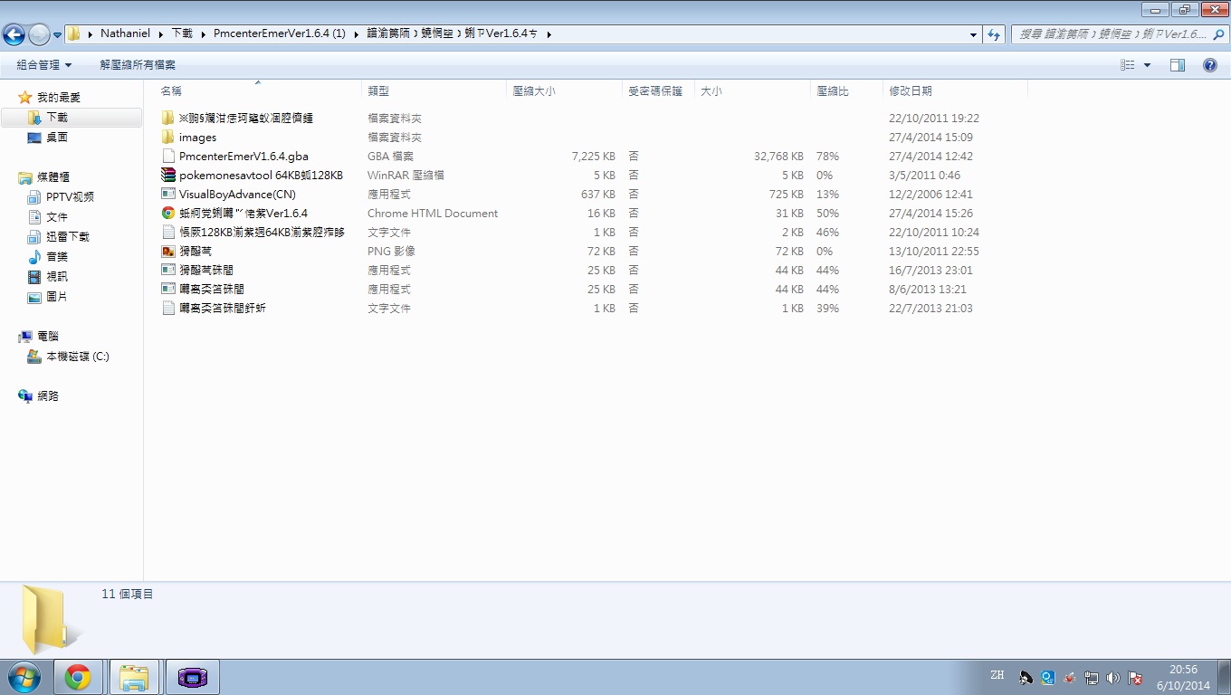
Task: Click the Forward navigation arrow button
Action: [x=39, y=34]
